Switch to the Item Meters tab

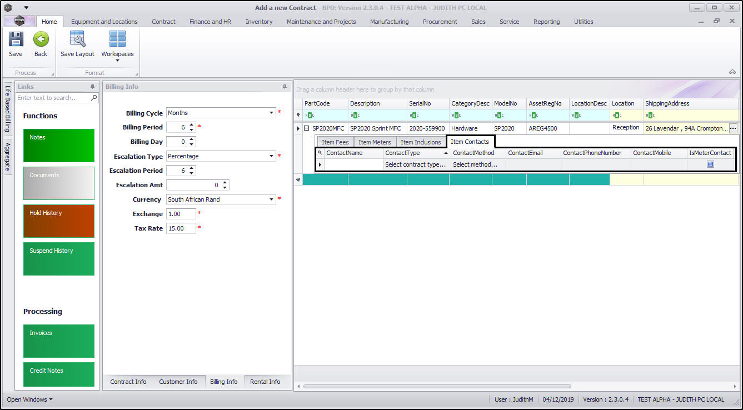pos(375,142)
